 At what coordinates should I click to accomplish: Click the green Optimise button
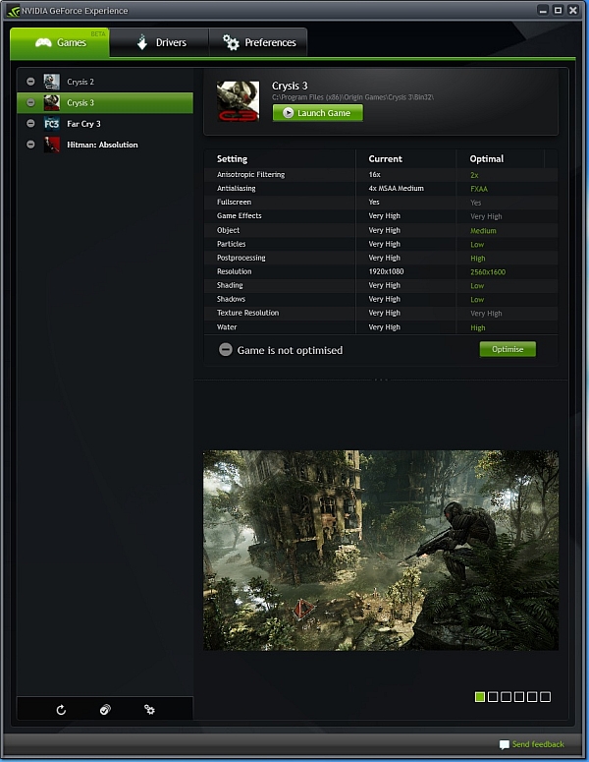(508, 349)
